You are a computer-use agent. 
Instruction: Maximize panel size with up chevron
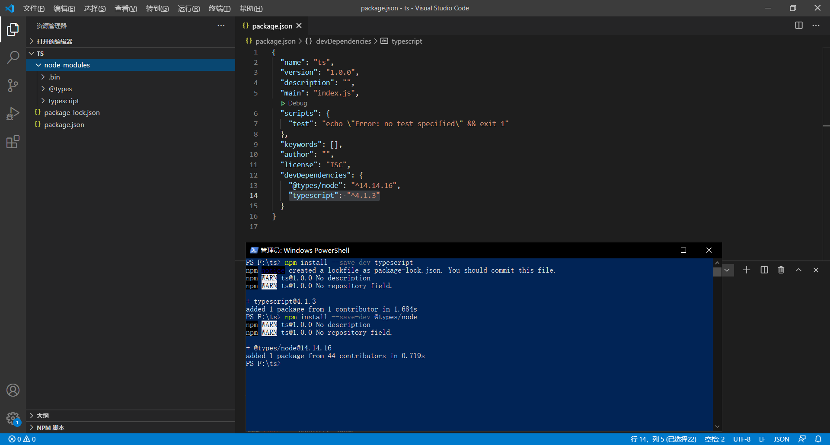pos(798,270)
